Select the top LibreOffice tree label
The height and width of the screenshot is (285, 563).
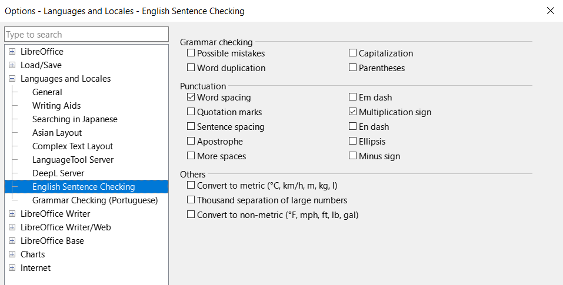[42, 52]
